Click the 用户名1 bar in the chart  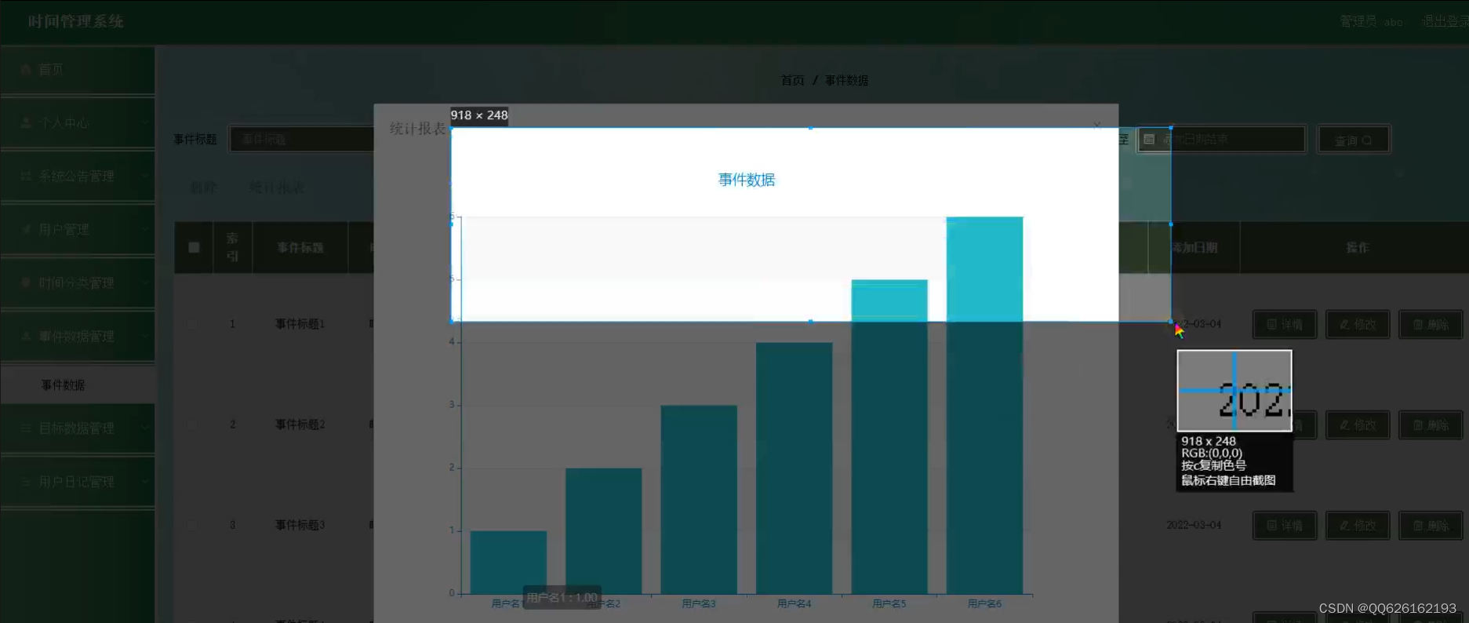(508, 562)
